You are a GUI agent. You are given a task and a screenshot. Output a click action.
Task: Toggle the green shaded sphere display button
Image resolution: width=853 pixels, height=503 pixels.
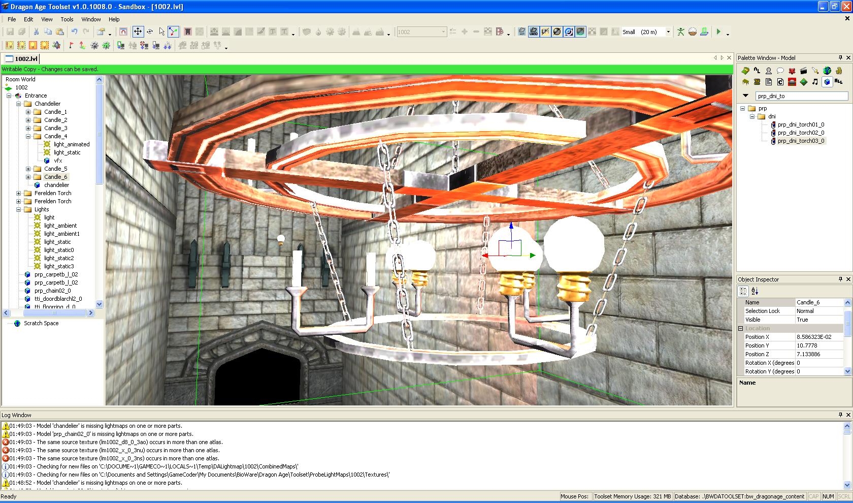coord(580,32)
